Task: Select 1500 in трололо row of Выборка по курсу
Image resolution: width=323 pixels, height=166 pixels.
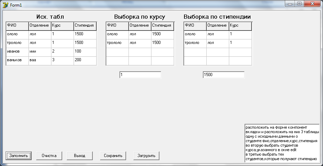Action: (x=163, y=44)
